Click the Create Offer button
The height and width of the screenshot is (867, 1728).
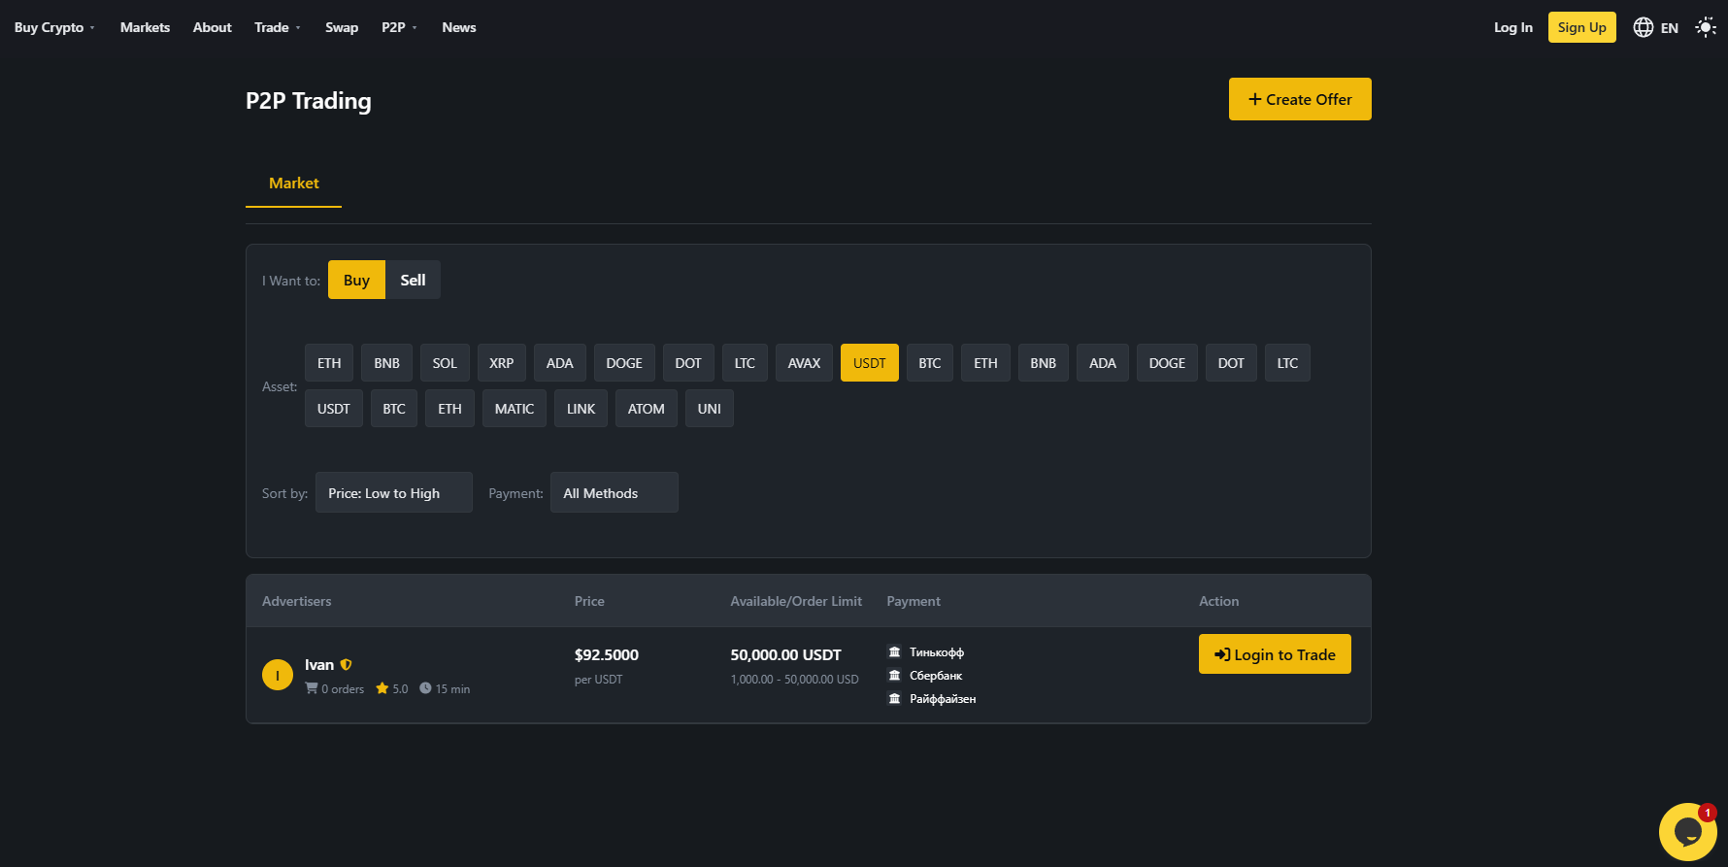(1299, 99)
